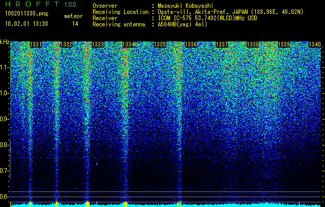Click the Receiving Location label
Screen dimensions: 325x207
pos(120,12)
